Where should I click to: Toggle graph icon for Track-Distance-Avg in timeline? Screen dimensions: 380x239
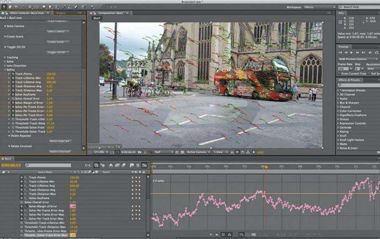(x=25, y=190)
